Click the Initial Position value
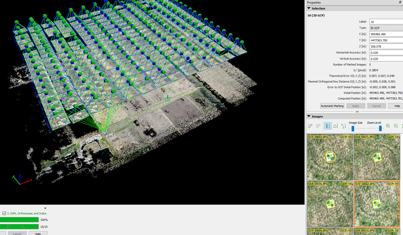Viewport: 403px width, 235px height. click(x=386, y=93)
